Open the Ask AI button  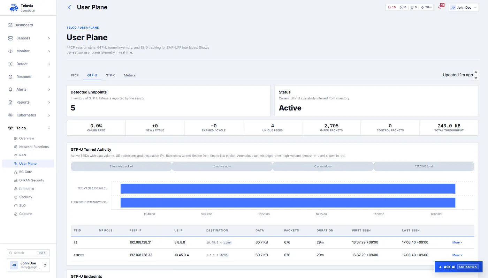coord(458,267)
